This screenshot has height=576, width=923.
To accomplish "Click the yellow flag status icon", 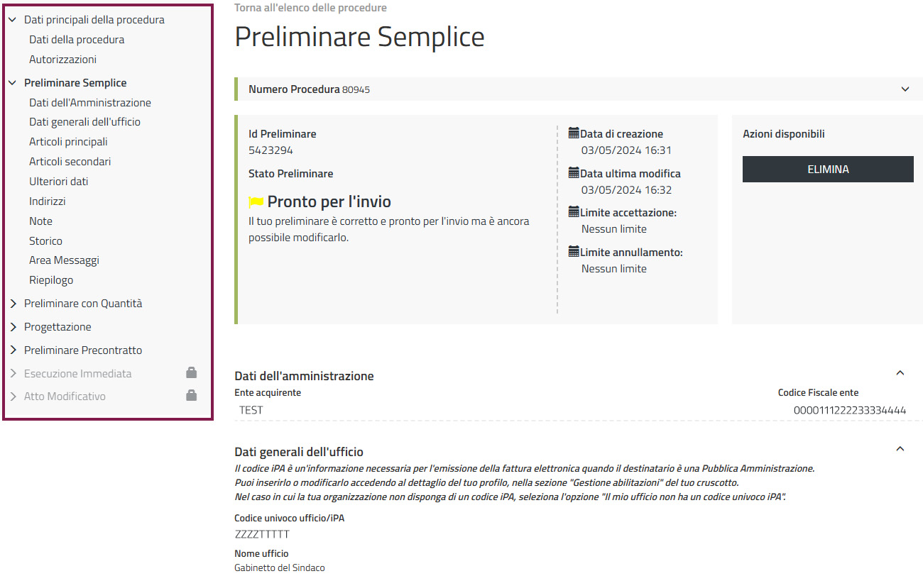I will point(256,202).
